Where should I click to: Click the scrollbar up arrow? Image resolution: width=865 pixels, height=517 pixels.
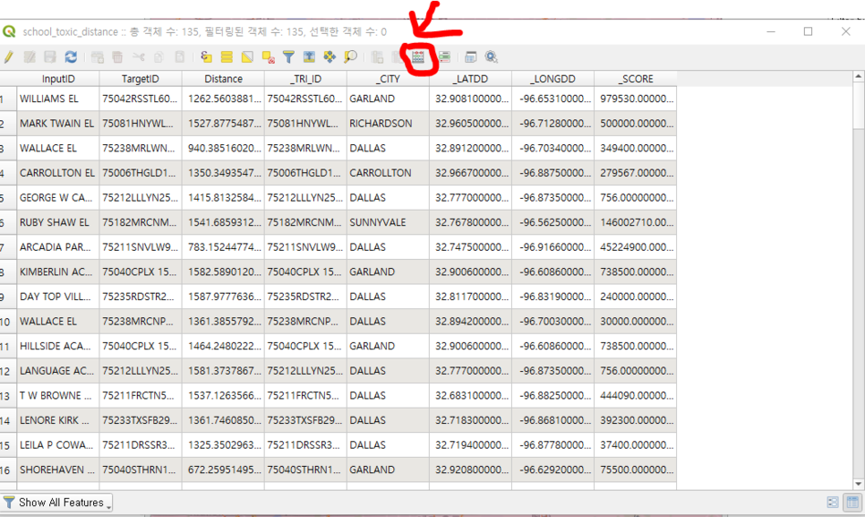click(859, 77)
